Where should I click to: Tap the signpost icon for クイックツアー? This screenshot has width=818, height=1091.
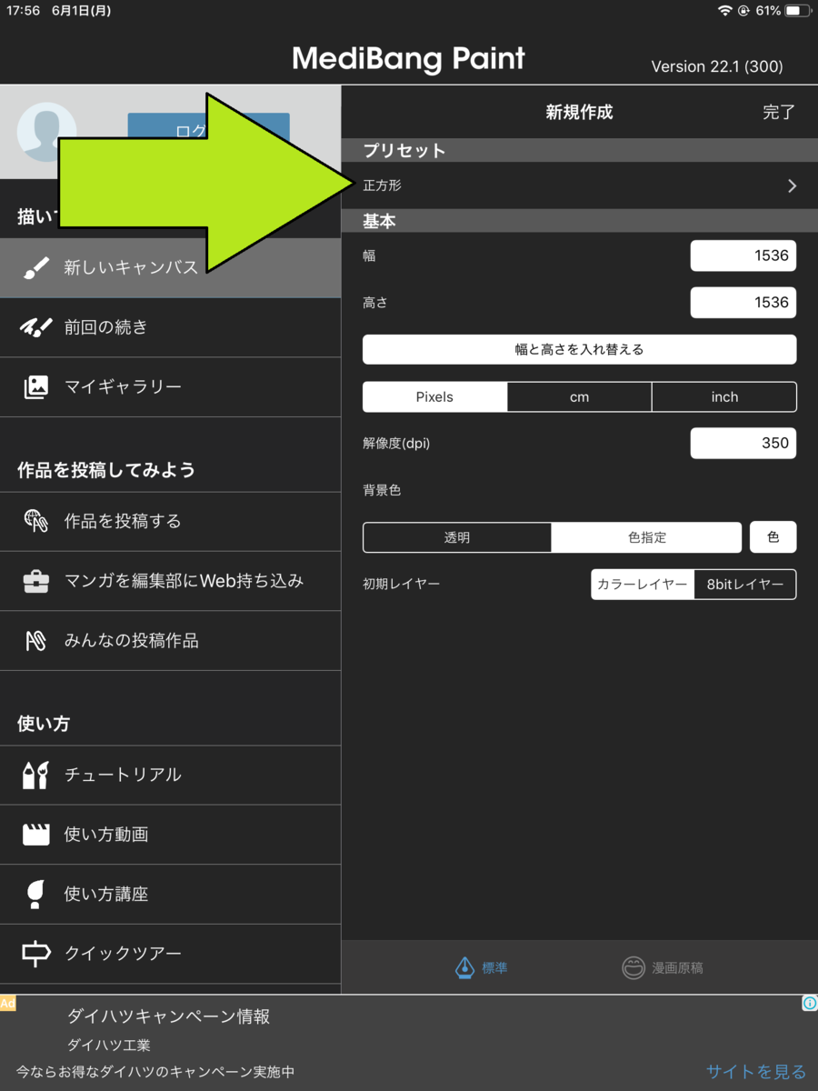pos(35,954)
